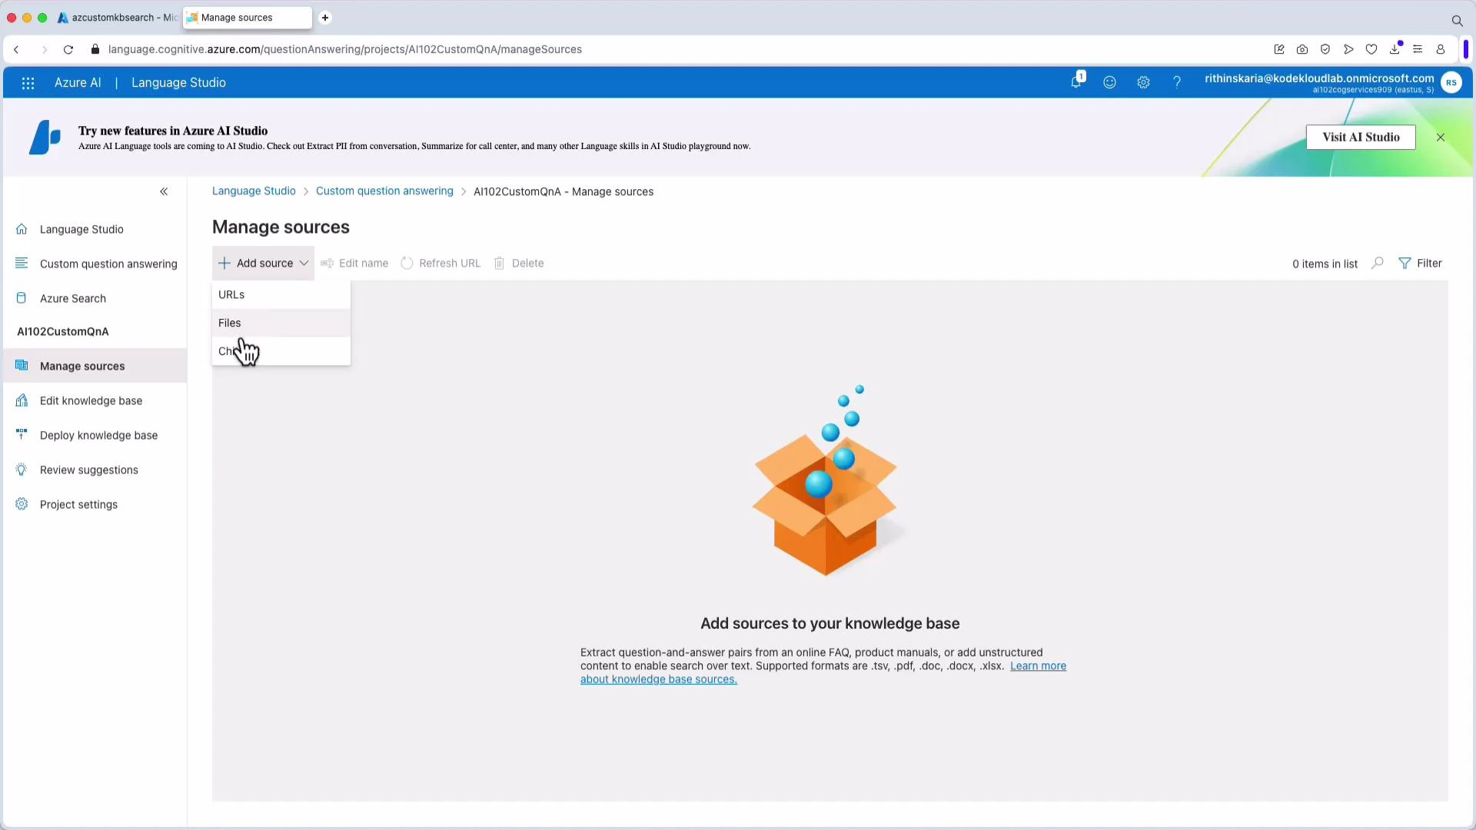1476x830 pixels.
Task: Choose Files from the Add source menu
Action: [x=230, y=323]
